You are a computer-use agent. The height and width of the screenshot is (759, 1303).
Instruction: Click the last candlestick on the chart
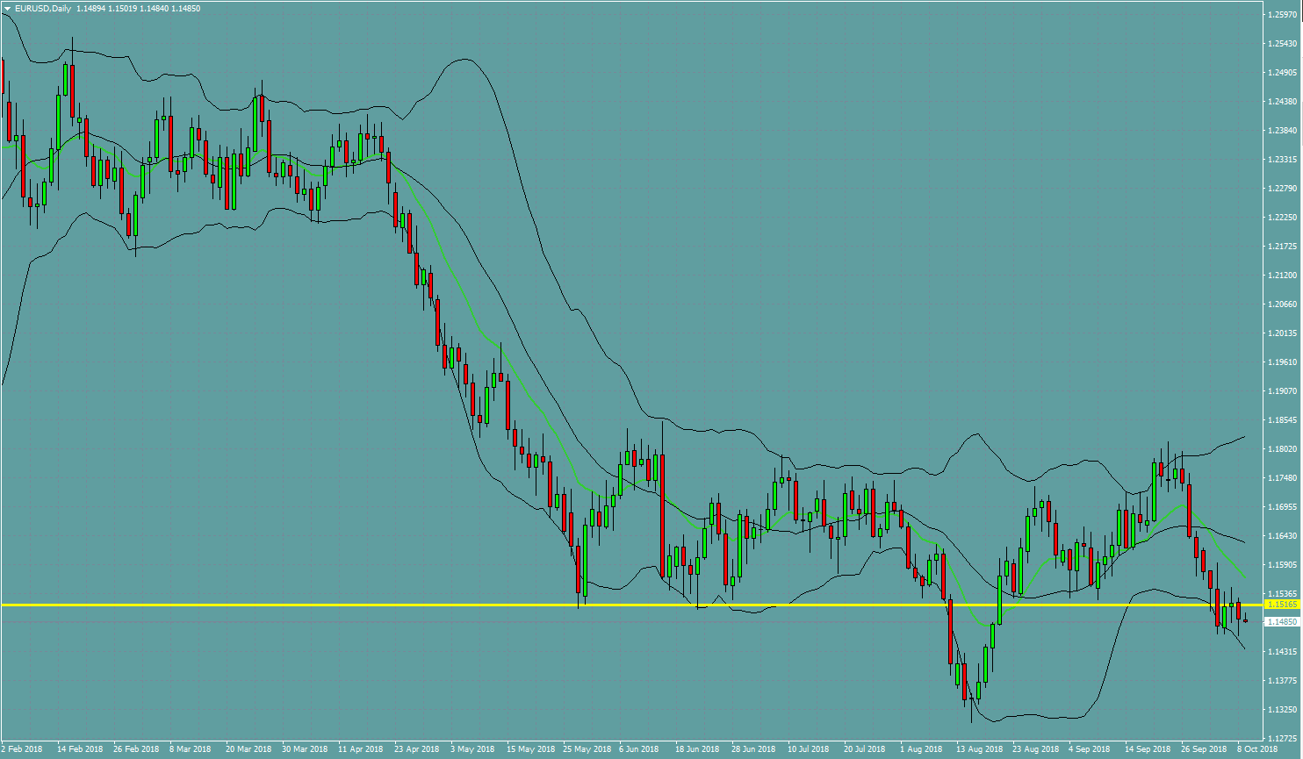(x=1245, y=620)
